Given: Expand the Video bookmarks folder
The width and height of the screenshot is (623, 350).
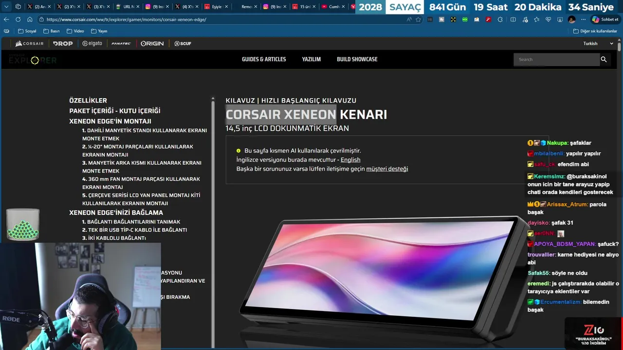Looking at the screenshot, I should pyautogui.click(x=75, y=31).
